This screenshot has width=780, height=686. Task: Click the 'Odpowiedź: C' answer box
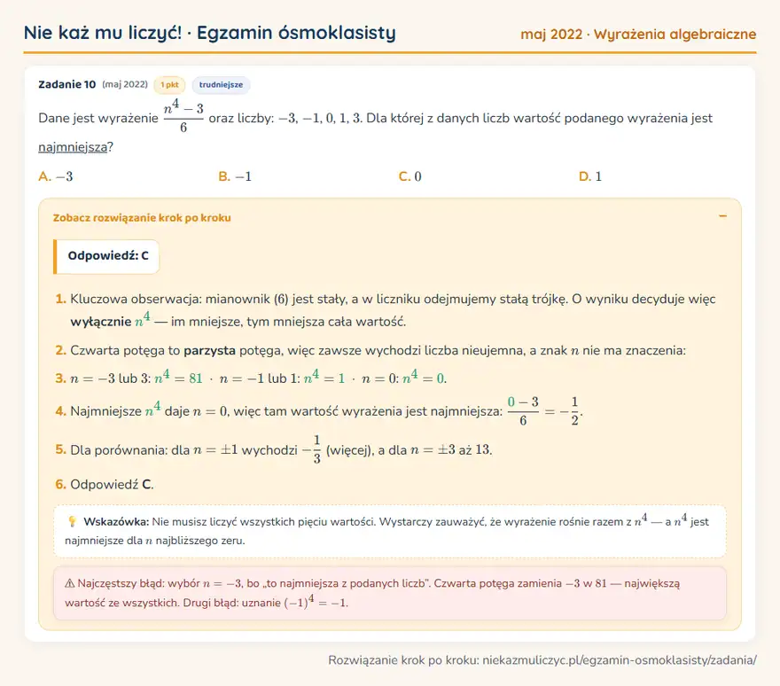pos(107,256)
